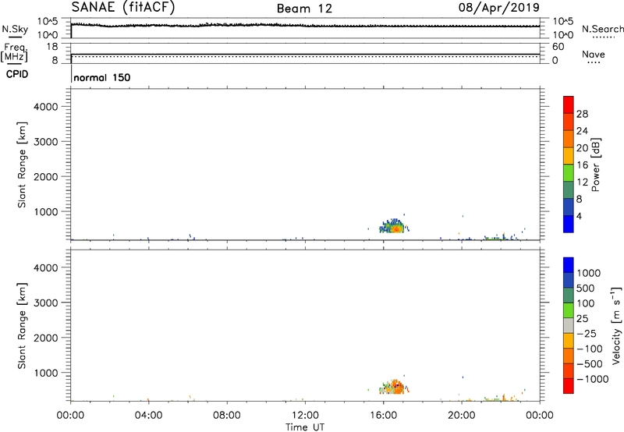This screenshot has width=624, height=432.
Task: Click the Beam 12 label
Action: coord(304,9)
